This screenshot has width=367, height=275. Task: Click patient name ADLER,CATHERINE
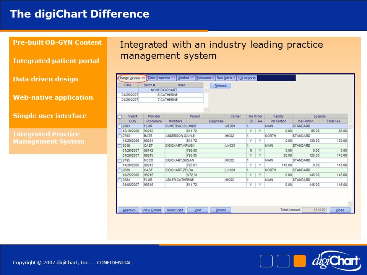pyautogui.click(x=180, y=180)
